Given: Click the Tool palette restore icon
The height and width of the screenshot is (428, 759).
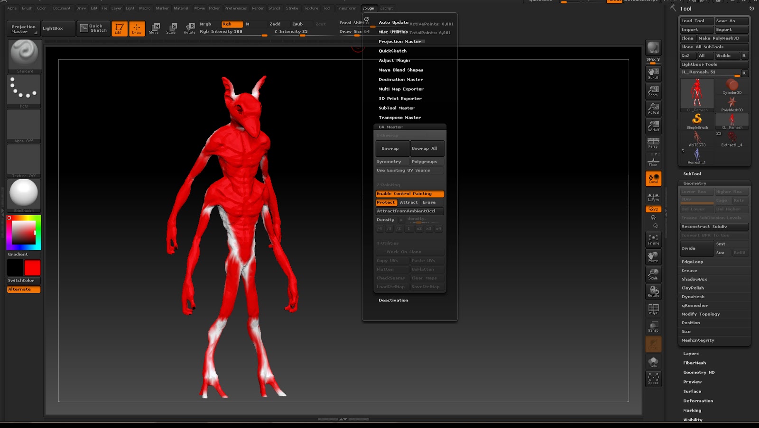Looking at the screenshot, I should point(751,9).
